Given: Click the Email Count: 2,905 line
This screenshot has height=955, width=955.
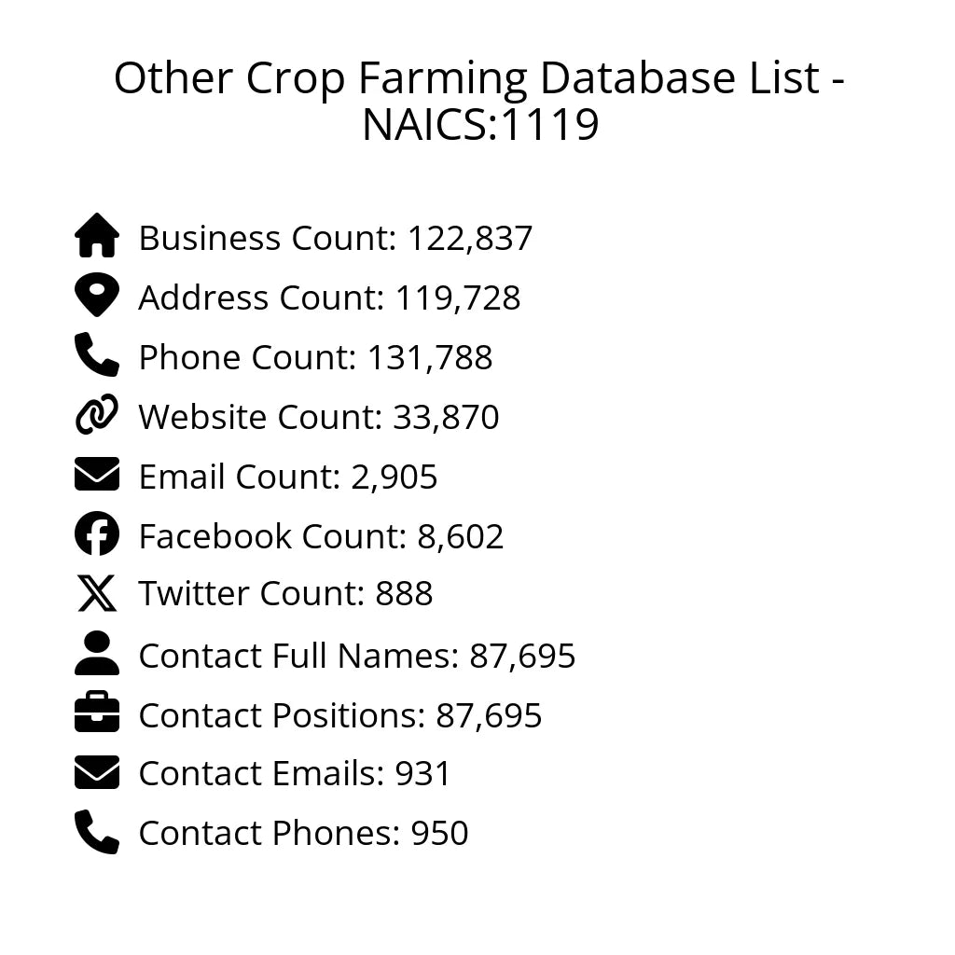Looking at the screenshot, I should 288,477.
